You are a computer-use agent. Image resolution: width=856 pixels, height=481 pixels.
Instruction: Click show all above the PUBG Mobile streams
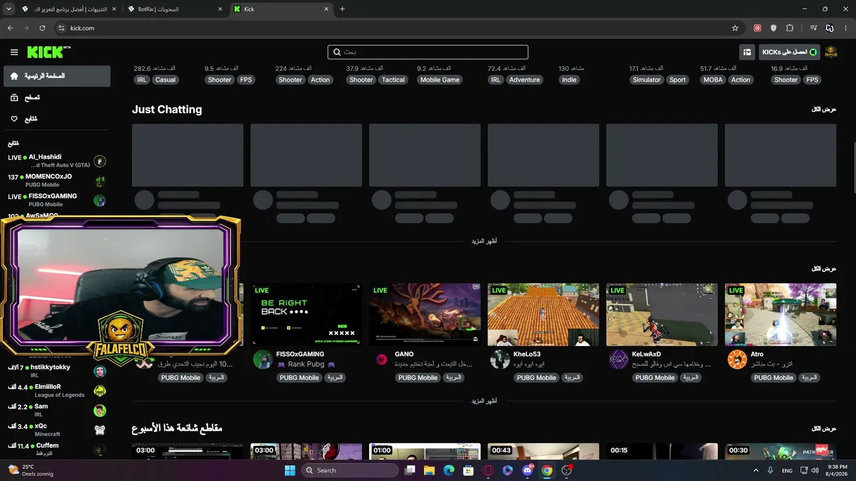[x=824, y=269]
